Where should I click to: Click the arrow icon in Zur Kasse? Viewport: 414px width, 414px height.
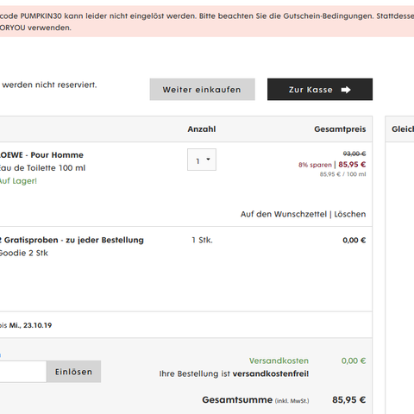pyautogui.click(x=346, y=90)
